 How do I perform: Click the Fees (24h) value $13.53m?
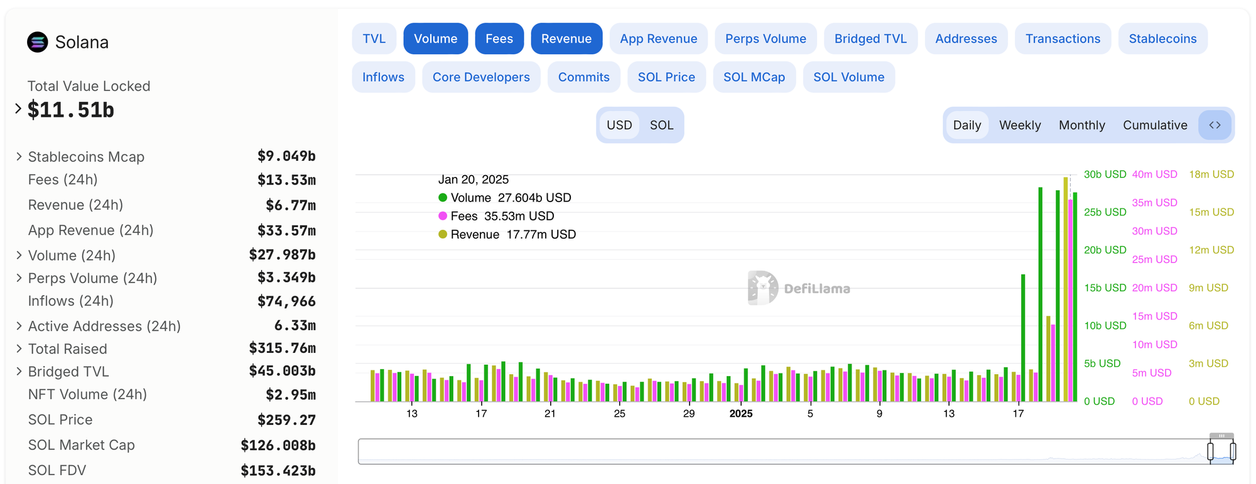tap(286, 180)
